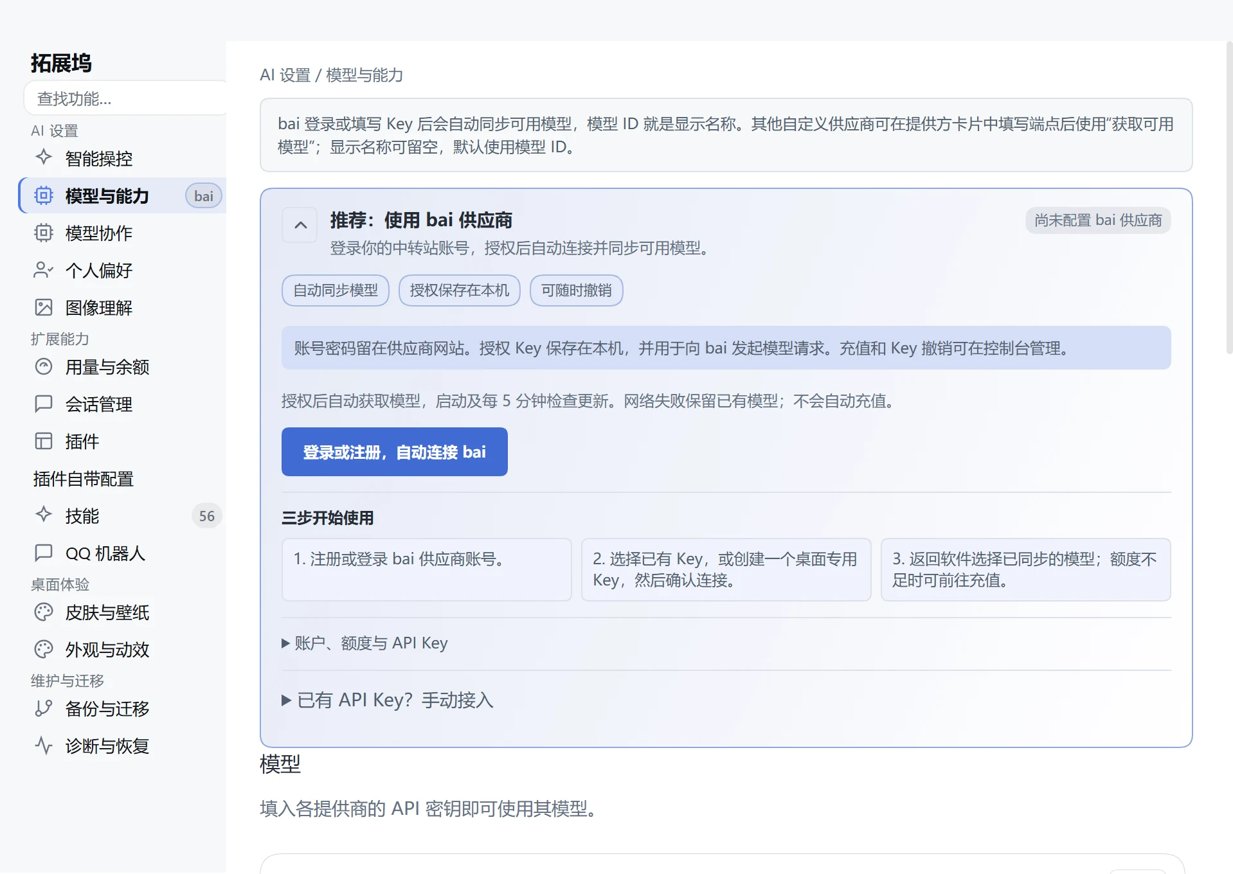Click the 三步开始使用 heading
Viewport: 1233px width, 874px height.
tap(328, 518)
